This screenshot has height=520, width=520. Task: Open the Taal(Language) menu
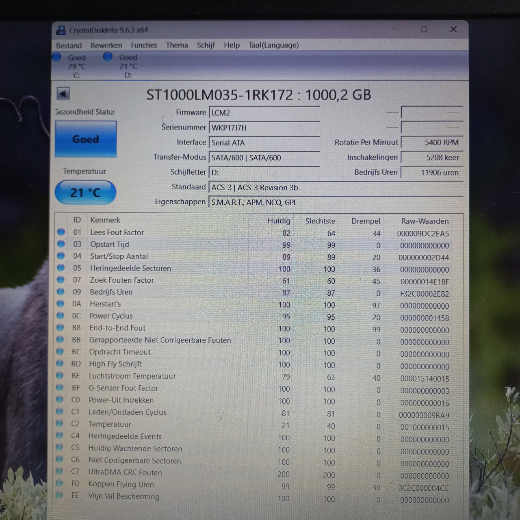(x=273, y=45)
